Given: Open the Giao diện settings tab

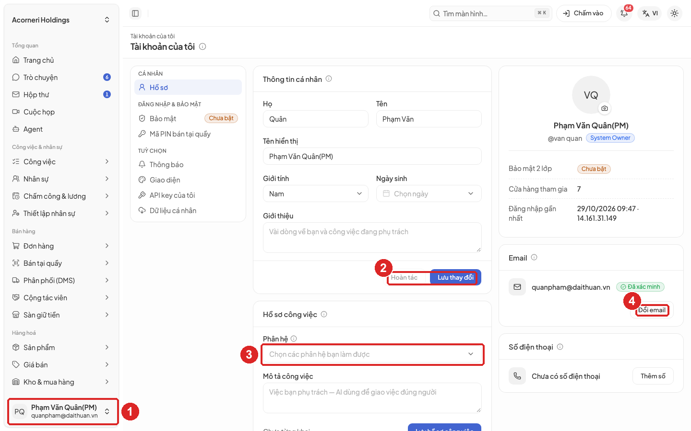Looking at the screenshot, I should pos(188,180).
